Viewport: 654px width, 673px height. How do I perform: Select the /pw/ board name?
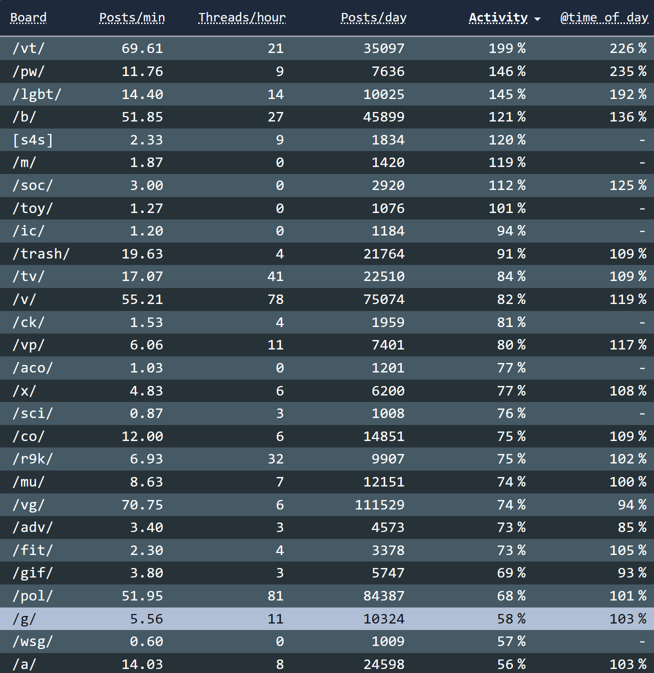pyautogui.click(x=29, y=71)
